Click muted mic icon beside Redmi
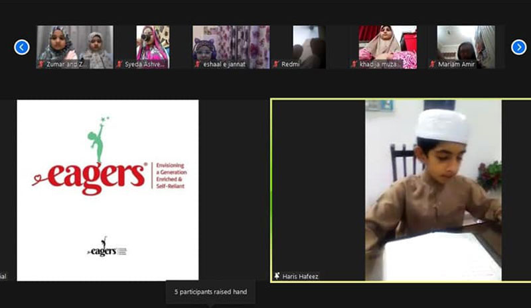 coord(276,64)
